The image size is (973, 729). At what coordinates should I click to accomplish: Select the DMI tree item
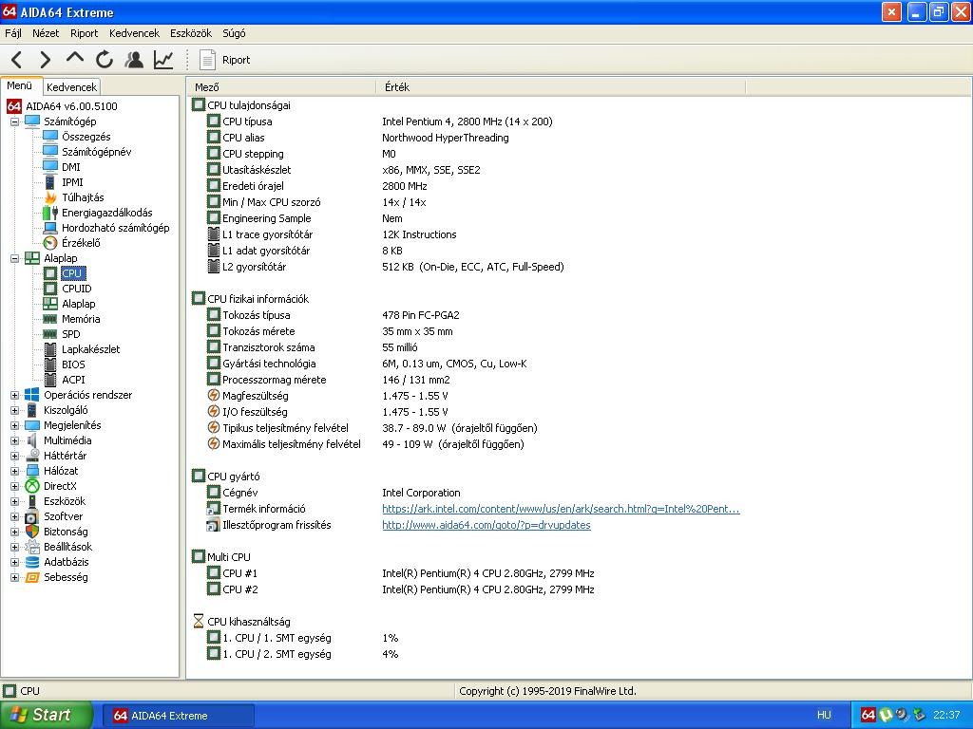click(70, 167)
